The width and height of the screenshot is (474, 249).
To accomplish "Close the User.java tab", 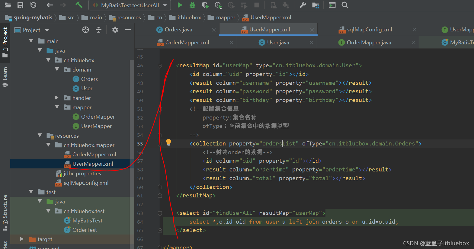I will tap(311, 43).
